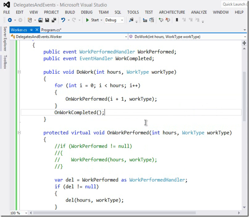Click the Save All icon
Image resolution: width=249 pixels, height=217 pixels.
pyautogui.click(x=54, y=20)
